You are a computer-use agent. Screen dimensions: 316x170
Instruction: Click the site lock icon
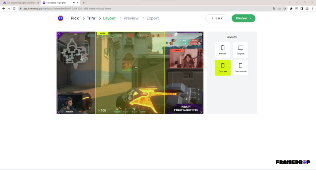[x=21, y=9]
